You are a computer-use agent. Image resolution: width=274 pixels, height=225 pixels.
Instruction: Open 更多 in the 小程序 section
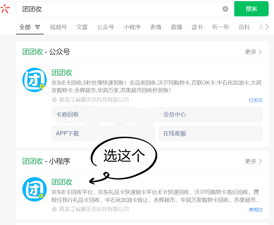click(x=253, y=161)
